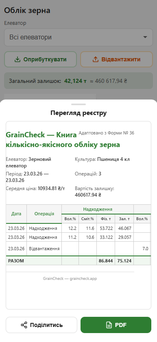Click the document icon beside PDF
This screenshot has width=157, height=342.
point(109,325)
